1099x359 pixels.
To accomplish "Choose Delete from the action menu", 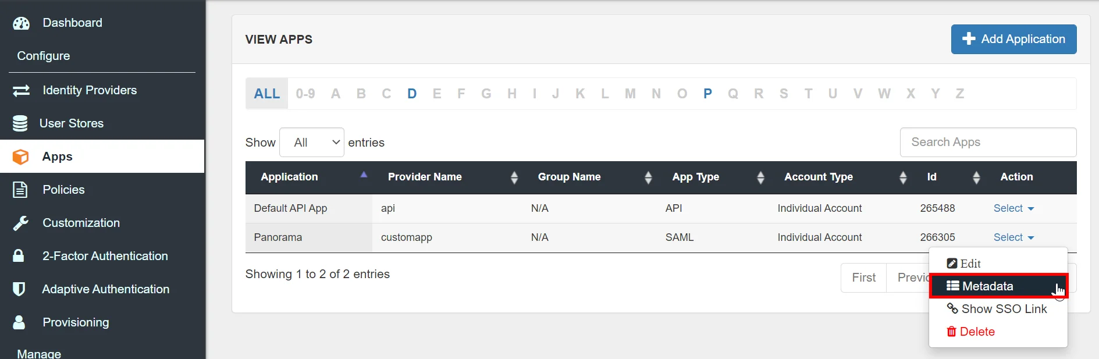I will pyautogui.click(x=998, y=332).
